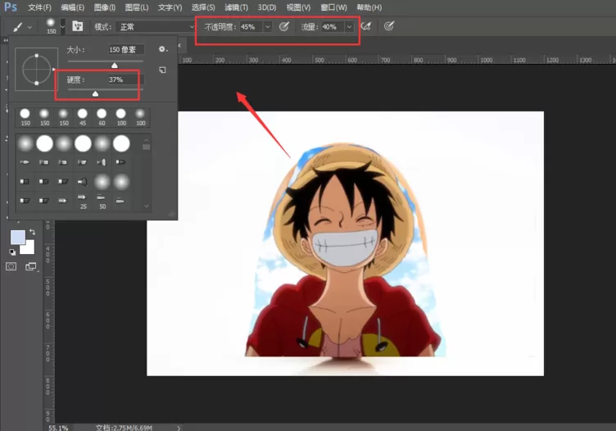The height and width of the screenshot is (431, 616).
Task: Open brush preset picker gear menu
Action: [x=162, y=49]
